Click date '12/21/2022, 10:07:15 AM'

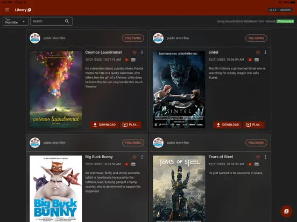point(103,60)
